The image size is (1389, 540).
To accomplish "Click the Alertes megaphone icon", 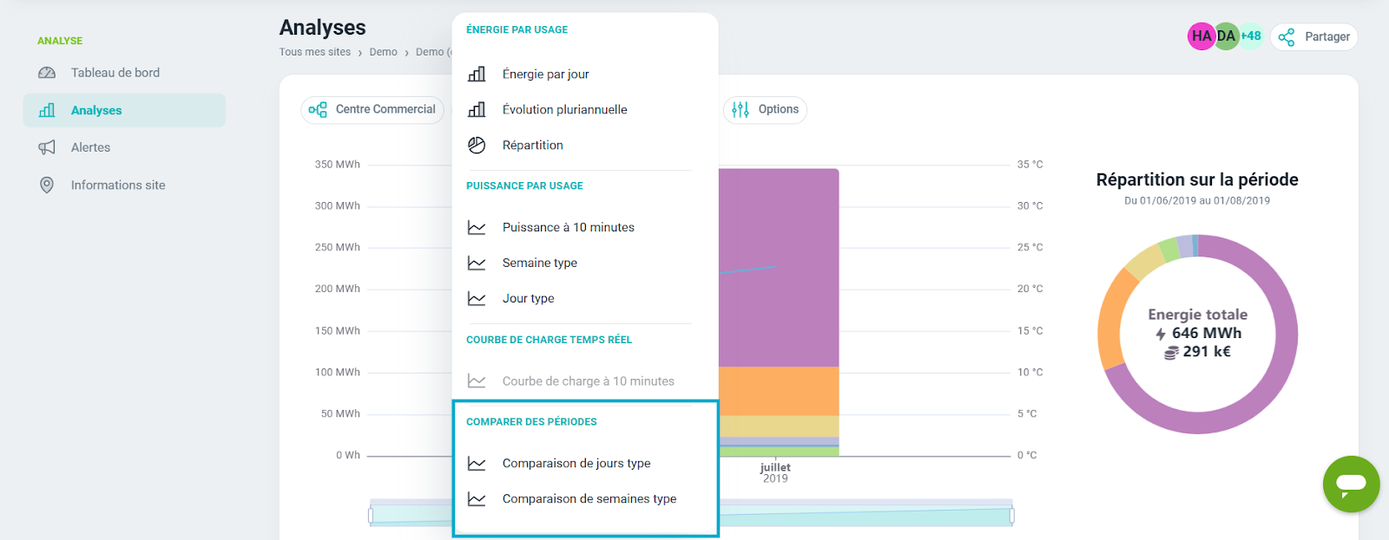I will click(47, 147).
